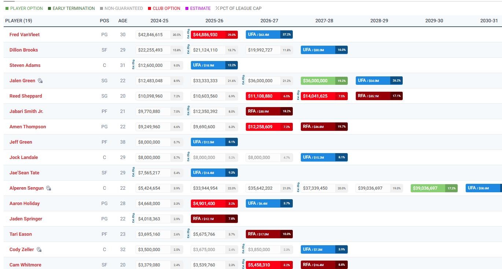The image size is (502, 269).
Task: Sort by the AGE column header
Action: coord(123,20)
